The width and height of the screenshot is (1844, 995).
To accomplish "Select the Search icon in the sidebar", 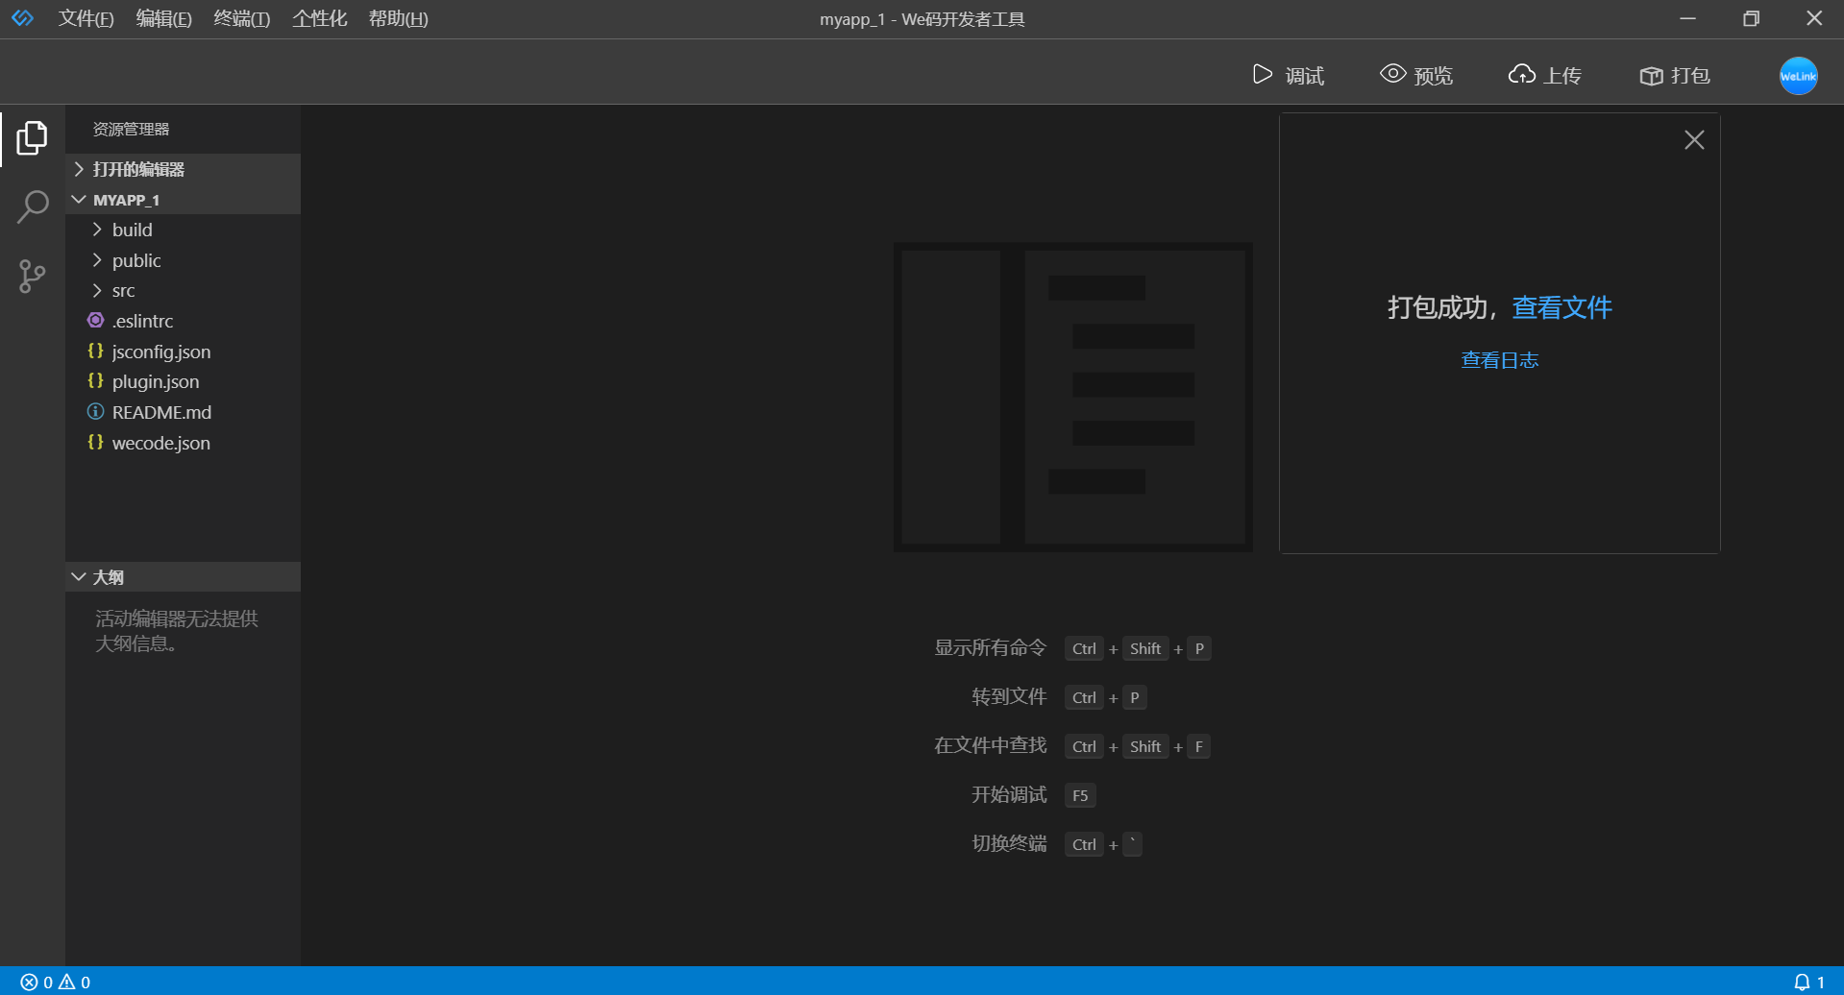I will [x=32, y=206].
